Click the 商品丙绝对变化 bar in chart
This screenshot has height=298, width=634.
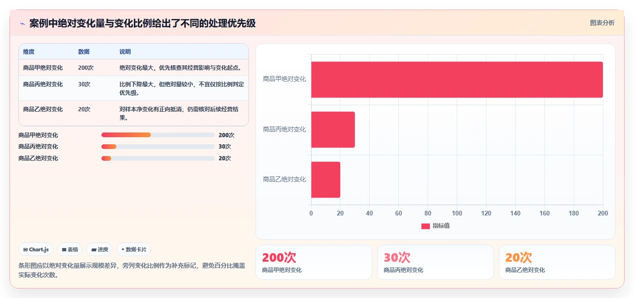(x=333, y=130)
